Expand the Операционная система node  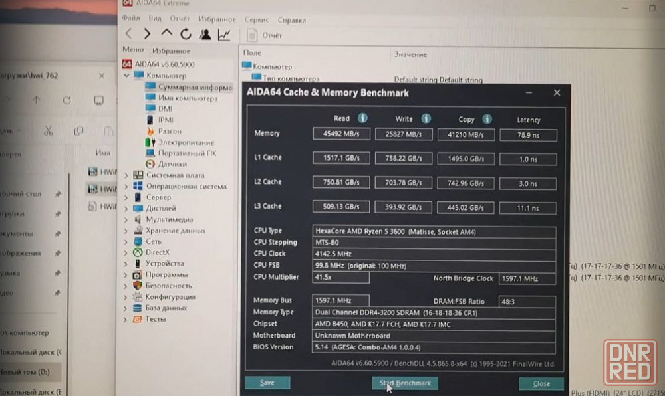[x=126, y=186]
